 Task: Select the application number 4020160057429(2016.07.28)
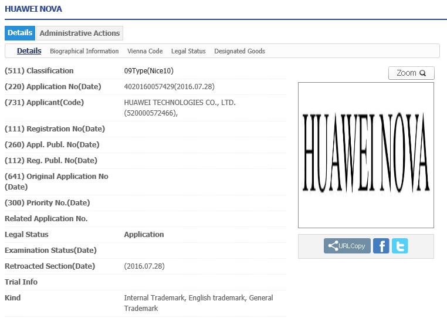click(170, 87)
